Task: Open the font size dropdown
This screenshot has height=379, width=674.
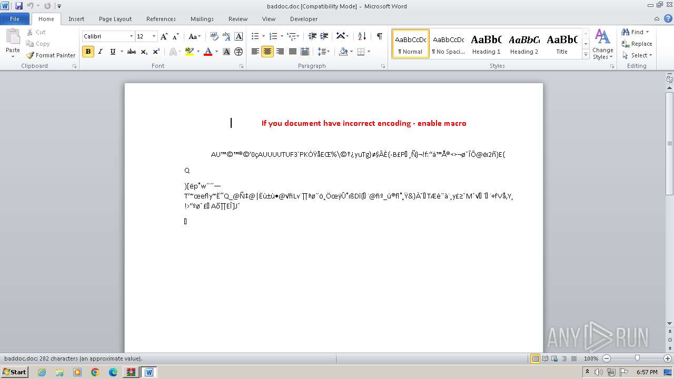Action: click(154, 36)
